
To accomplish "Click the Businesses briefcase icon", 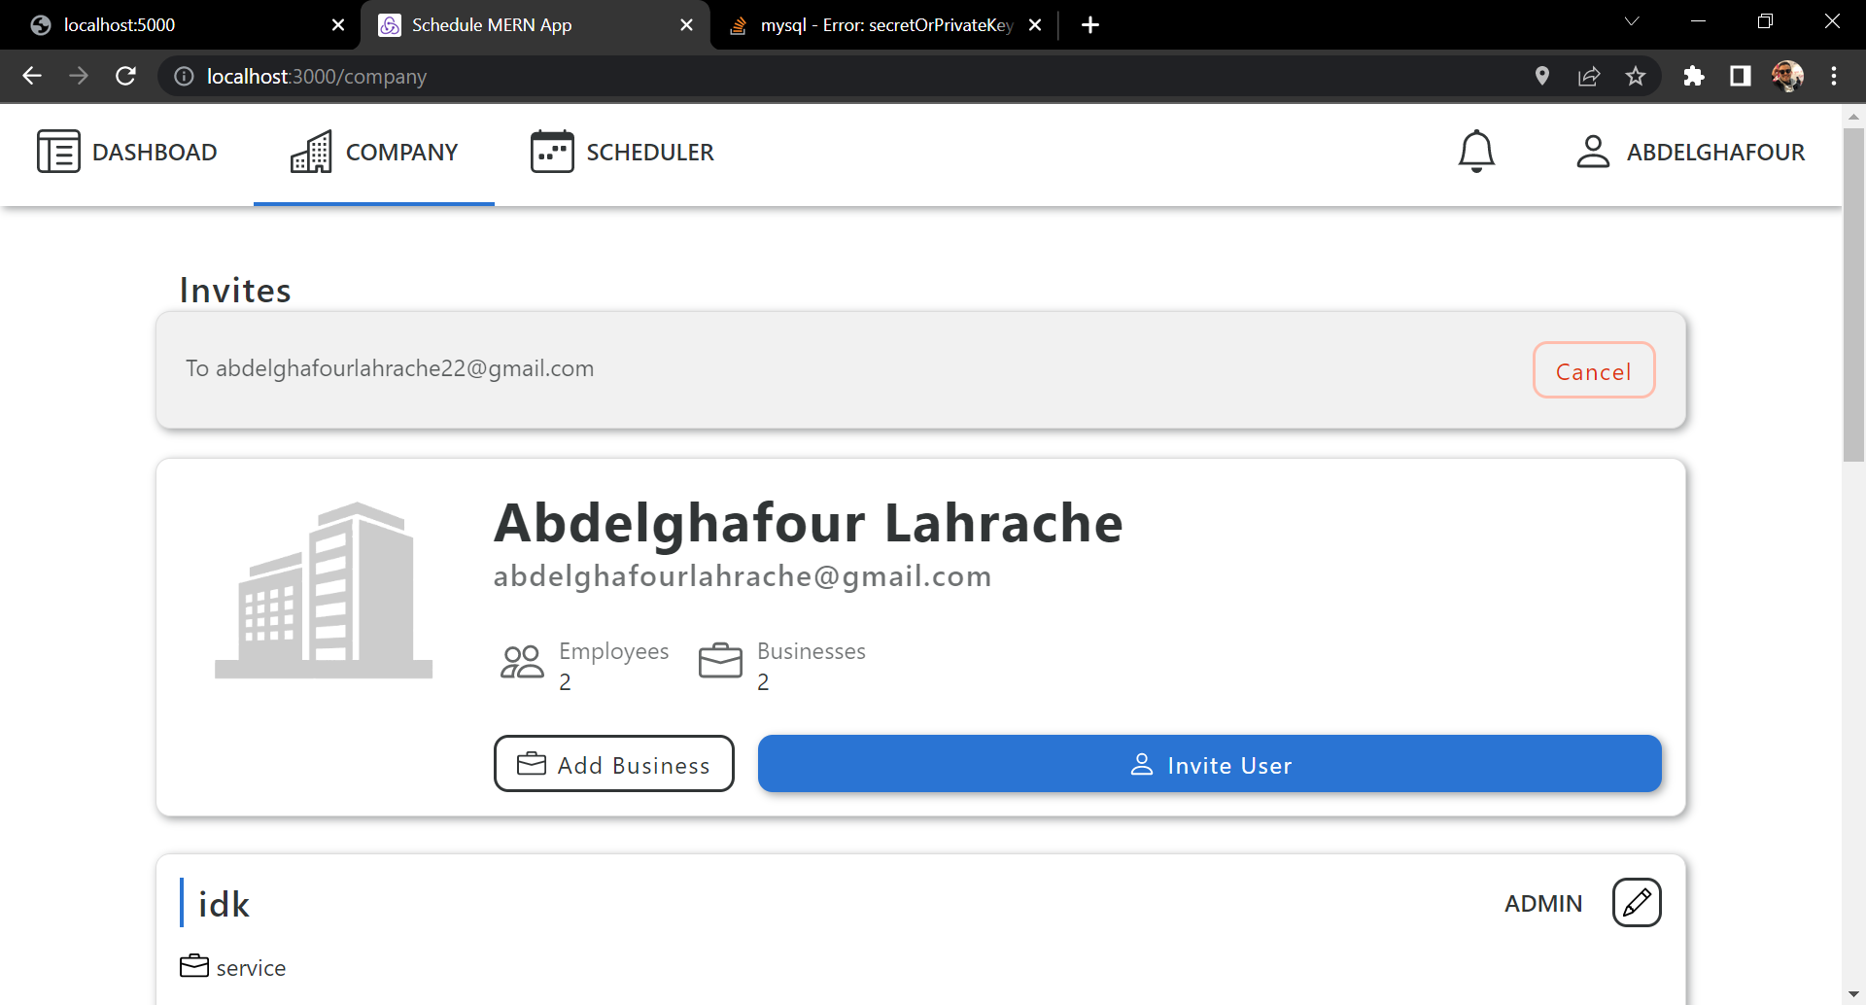I will coord(720,661).
